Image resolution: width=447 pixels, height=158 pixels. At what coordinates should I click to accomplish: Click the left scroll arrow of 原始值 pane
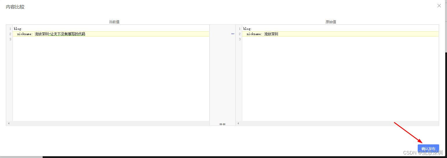click(x=238, y=123)
